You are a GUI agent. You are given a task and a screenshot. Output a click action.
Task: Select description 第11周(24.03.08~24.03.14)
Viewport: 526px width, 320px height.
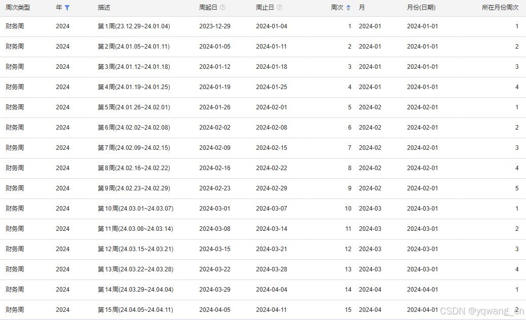[x=135, y=229]
